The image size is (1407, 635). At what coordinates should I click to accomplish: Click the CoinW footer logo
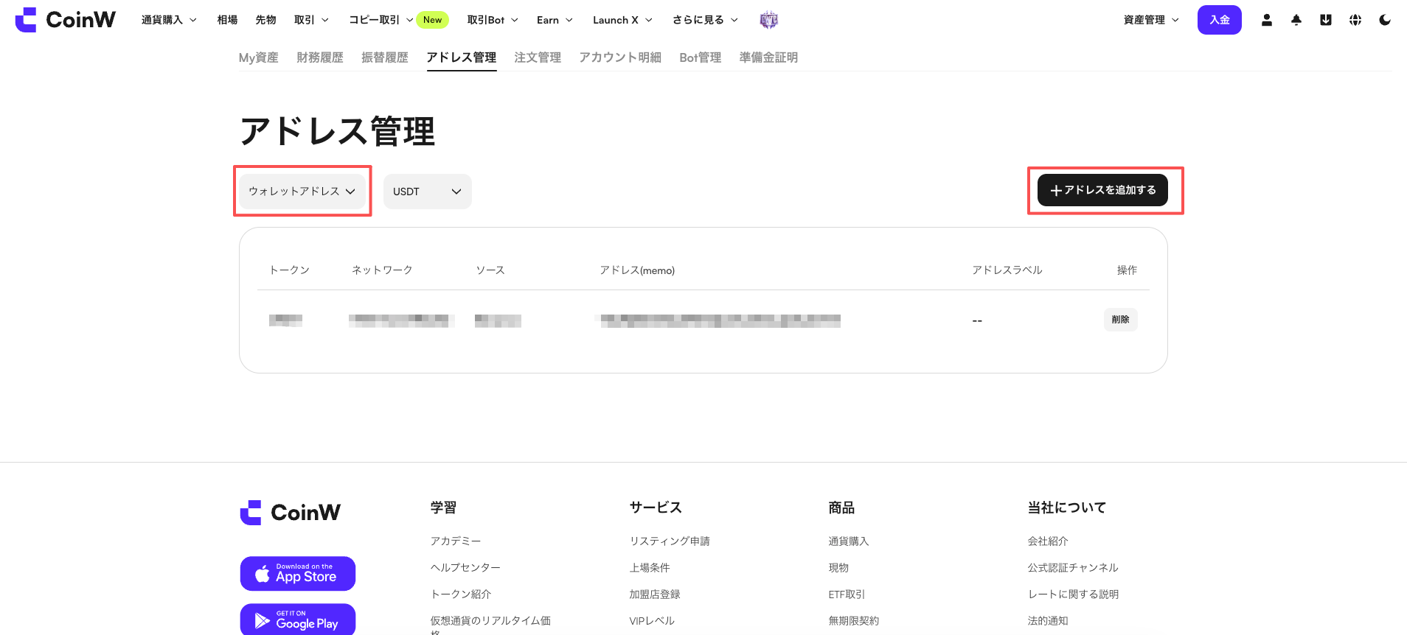pos(291,513)
